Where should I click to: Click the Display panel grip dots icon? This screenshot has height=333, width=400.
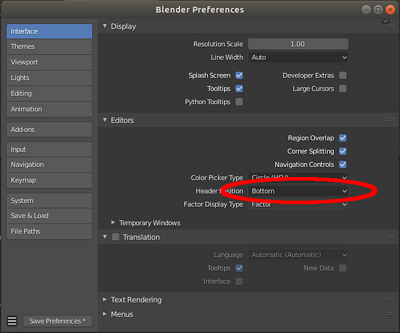[x=390, y=27]
